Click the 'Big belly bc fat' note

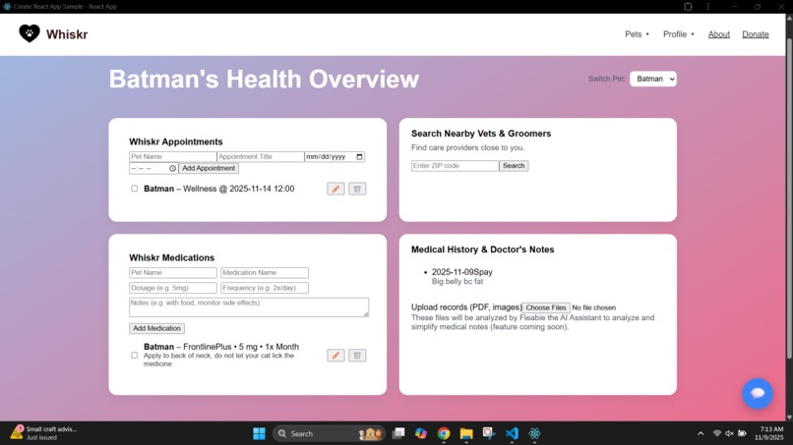[x=457, y=281]
